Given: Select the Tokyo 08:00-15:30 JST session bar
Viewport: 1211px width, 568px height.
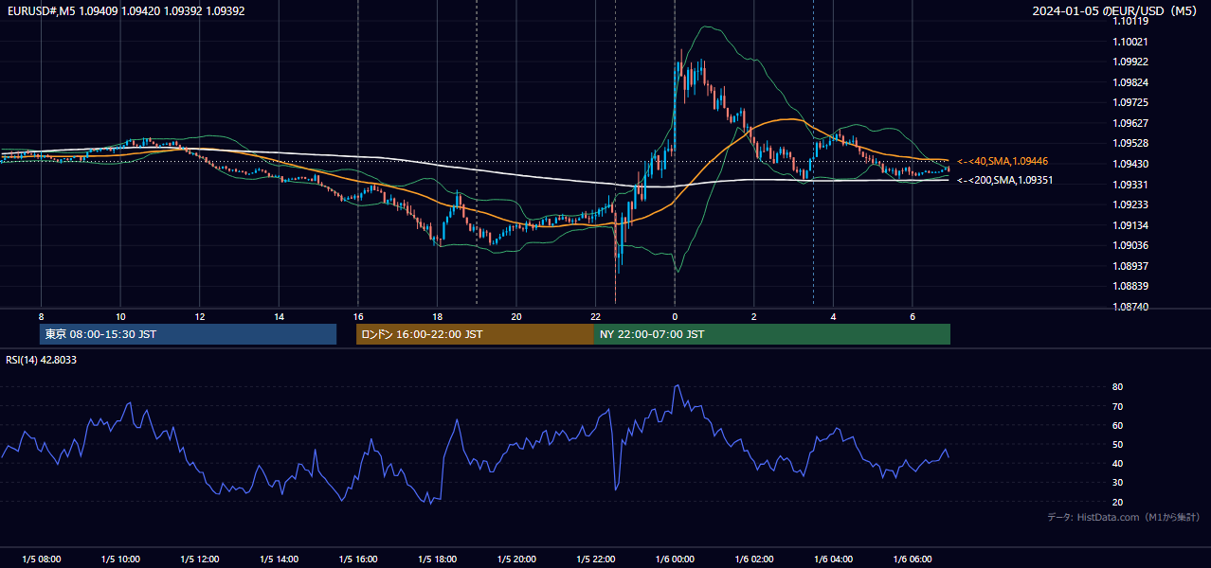Looking at the screenshot, I should [x=188, y=334].
